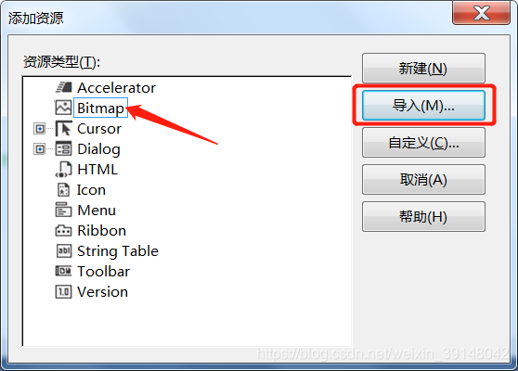The height and width of the screenshot is (371, 518).
Task: Select the Dialog resource type
Action: [x=98, y=149]
